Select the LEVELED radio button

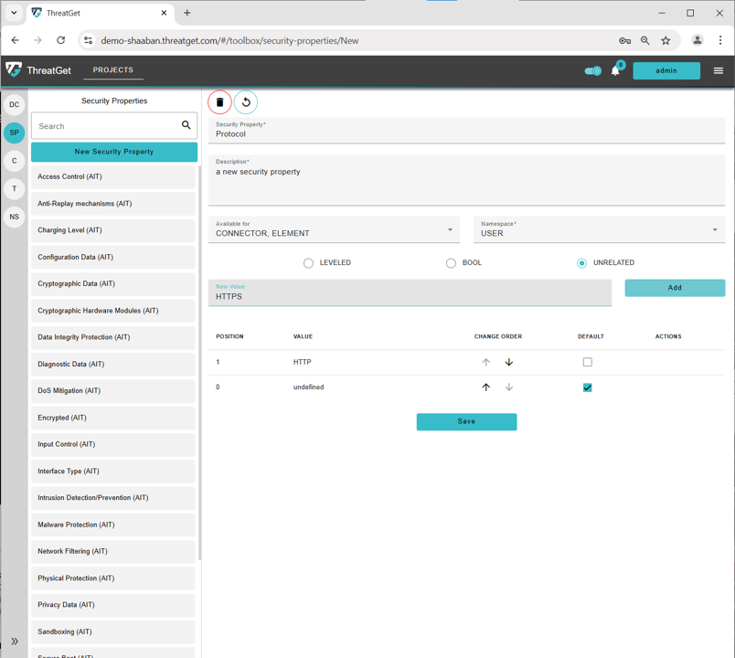308,262
